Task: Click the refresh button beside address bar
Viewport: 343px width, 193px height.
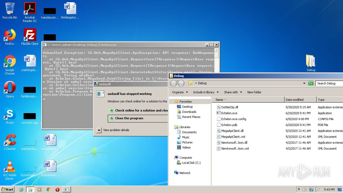Action: 311,83
